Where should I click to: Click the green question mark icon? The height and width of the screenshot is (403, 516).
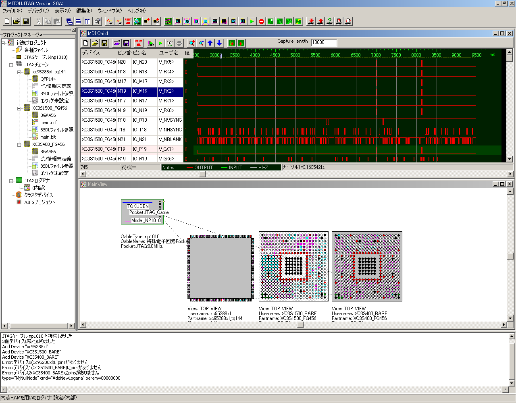[x=329, y=21]
